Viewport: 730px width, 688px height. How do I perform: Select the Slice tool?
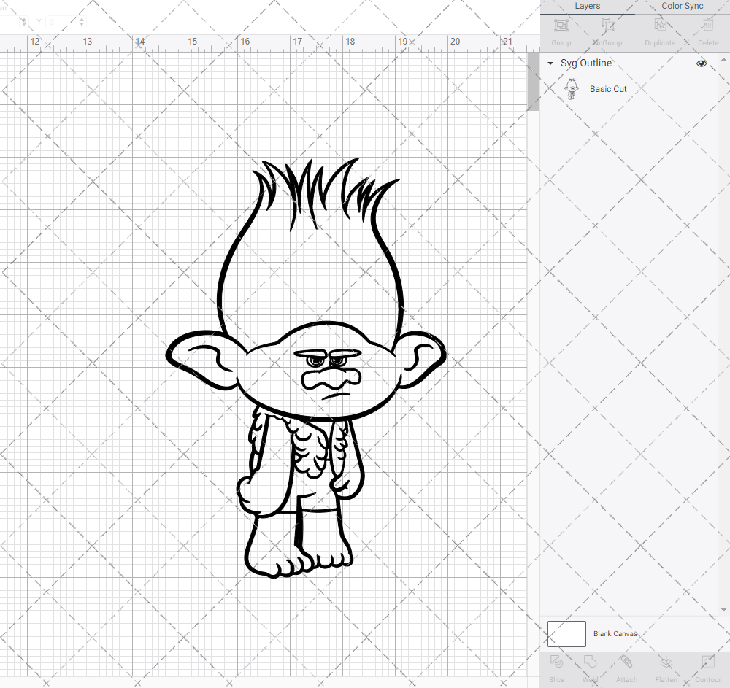pyautogui.click(x=556, y=662)
